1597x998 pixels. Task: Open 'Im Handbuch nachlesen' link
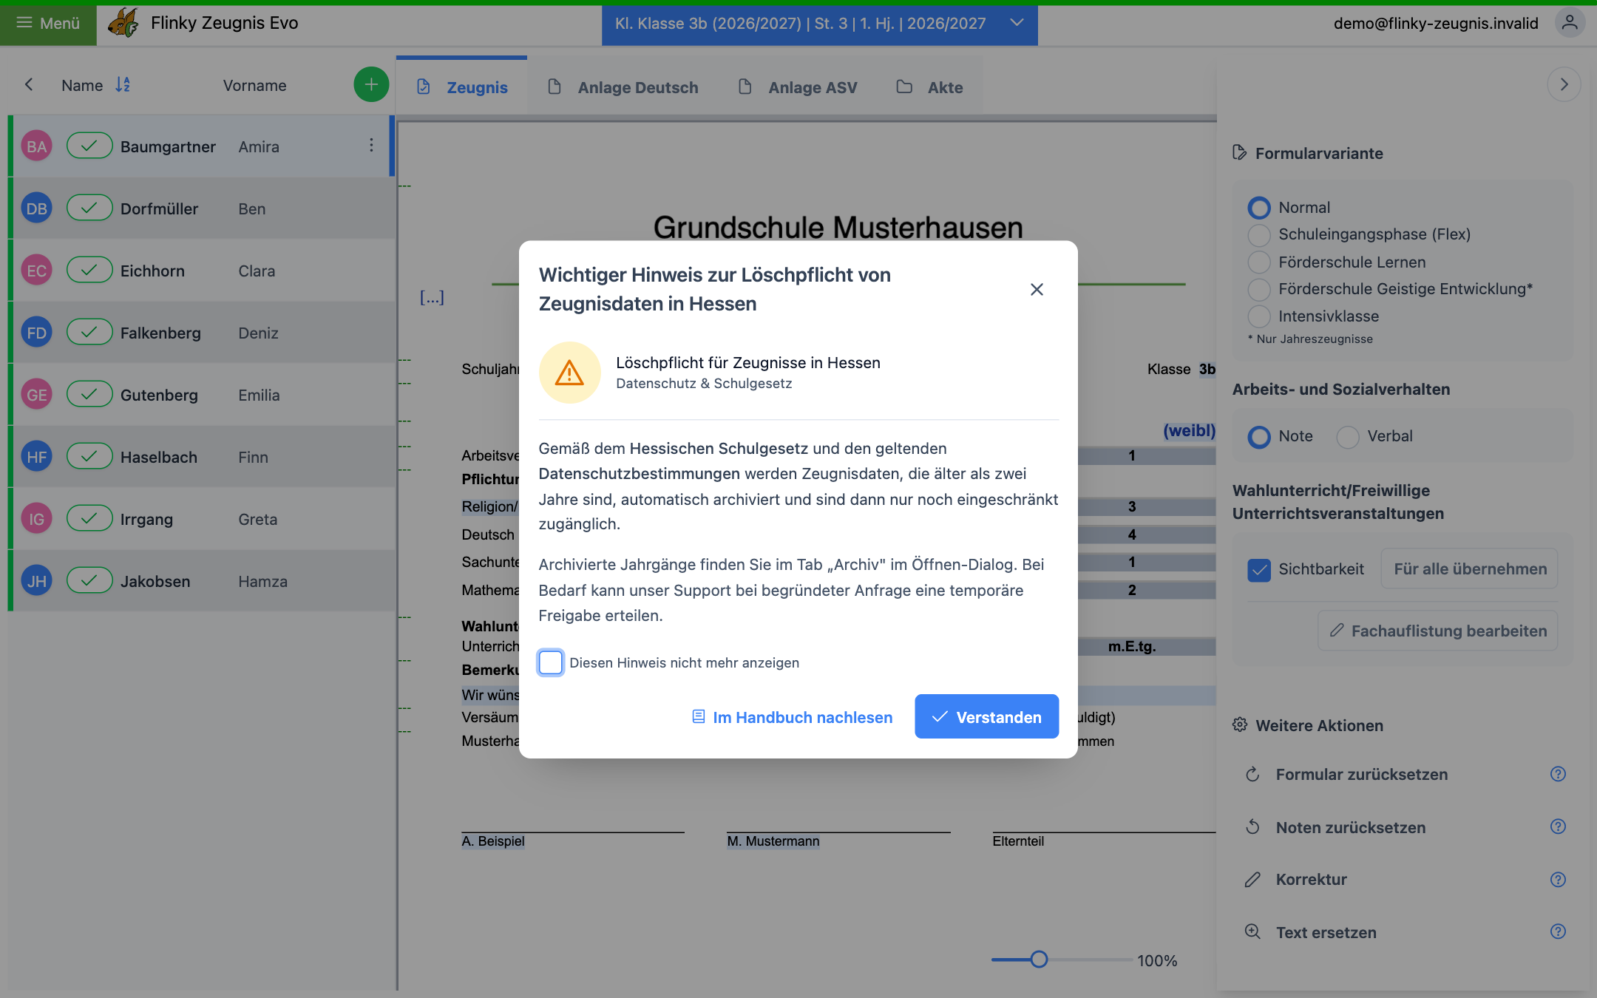coord(792,717)
